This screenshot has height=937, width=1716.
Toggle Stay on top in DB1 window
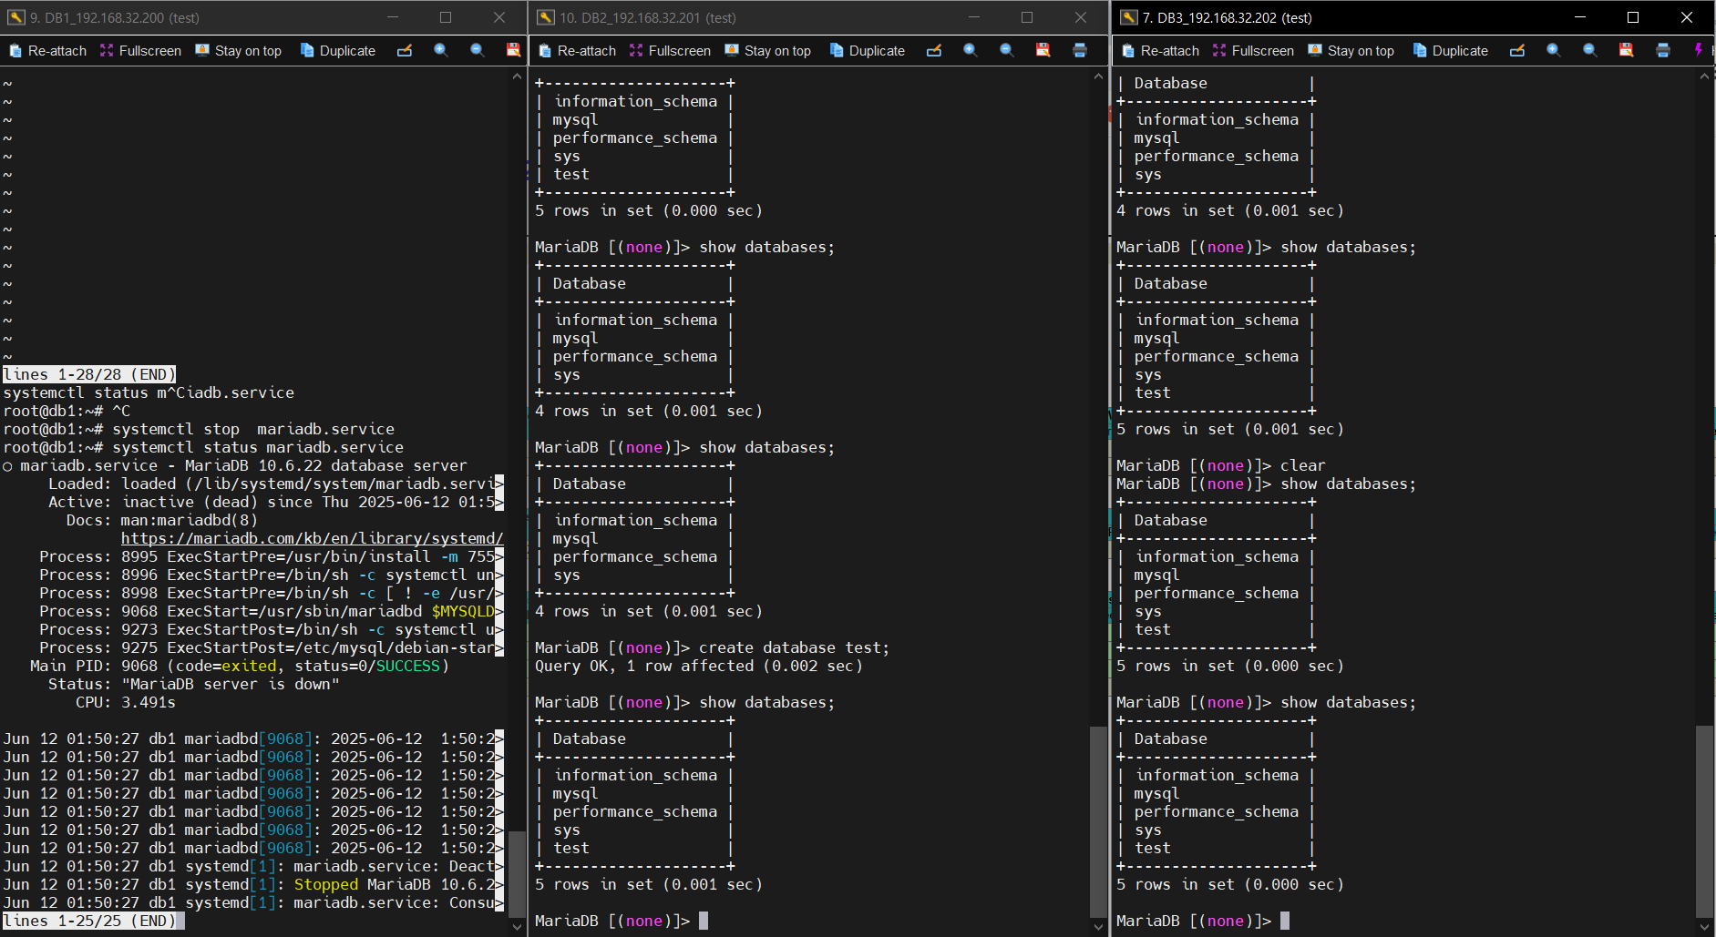click(x=239, y=51)
